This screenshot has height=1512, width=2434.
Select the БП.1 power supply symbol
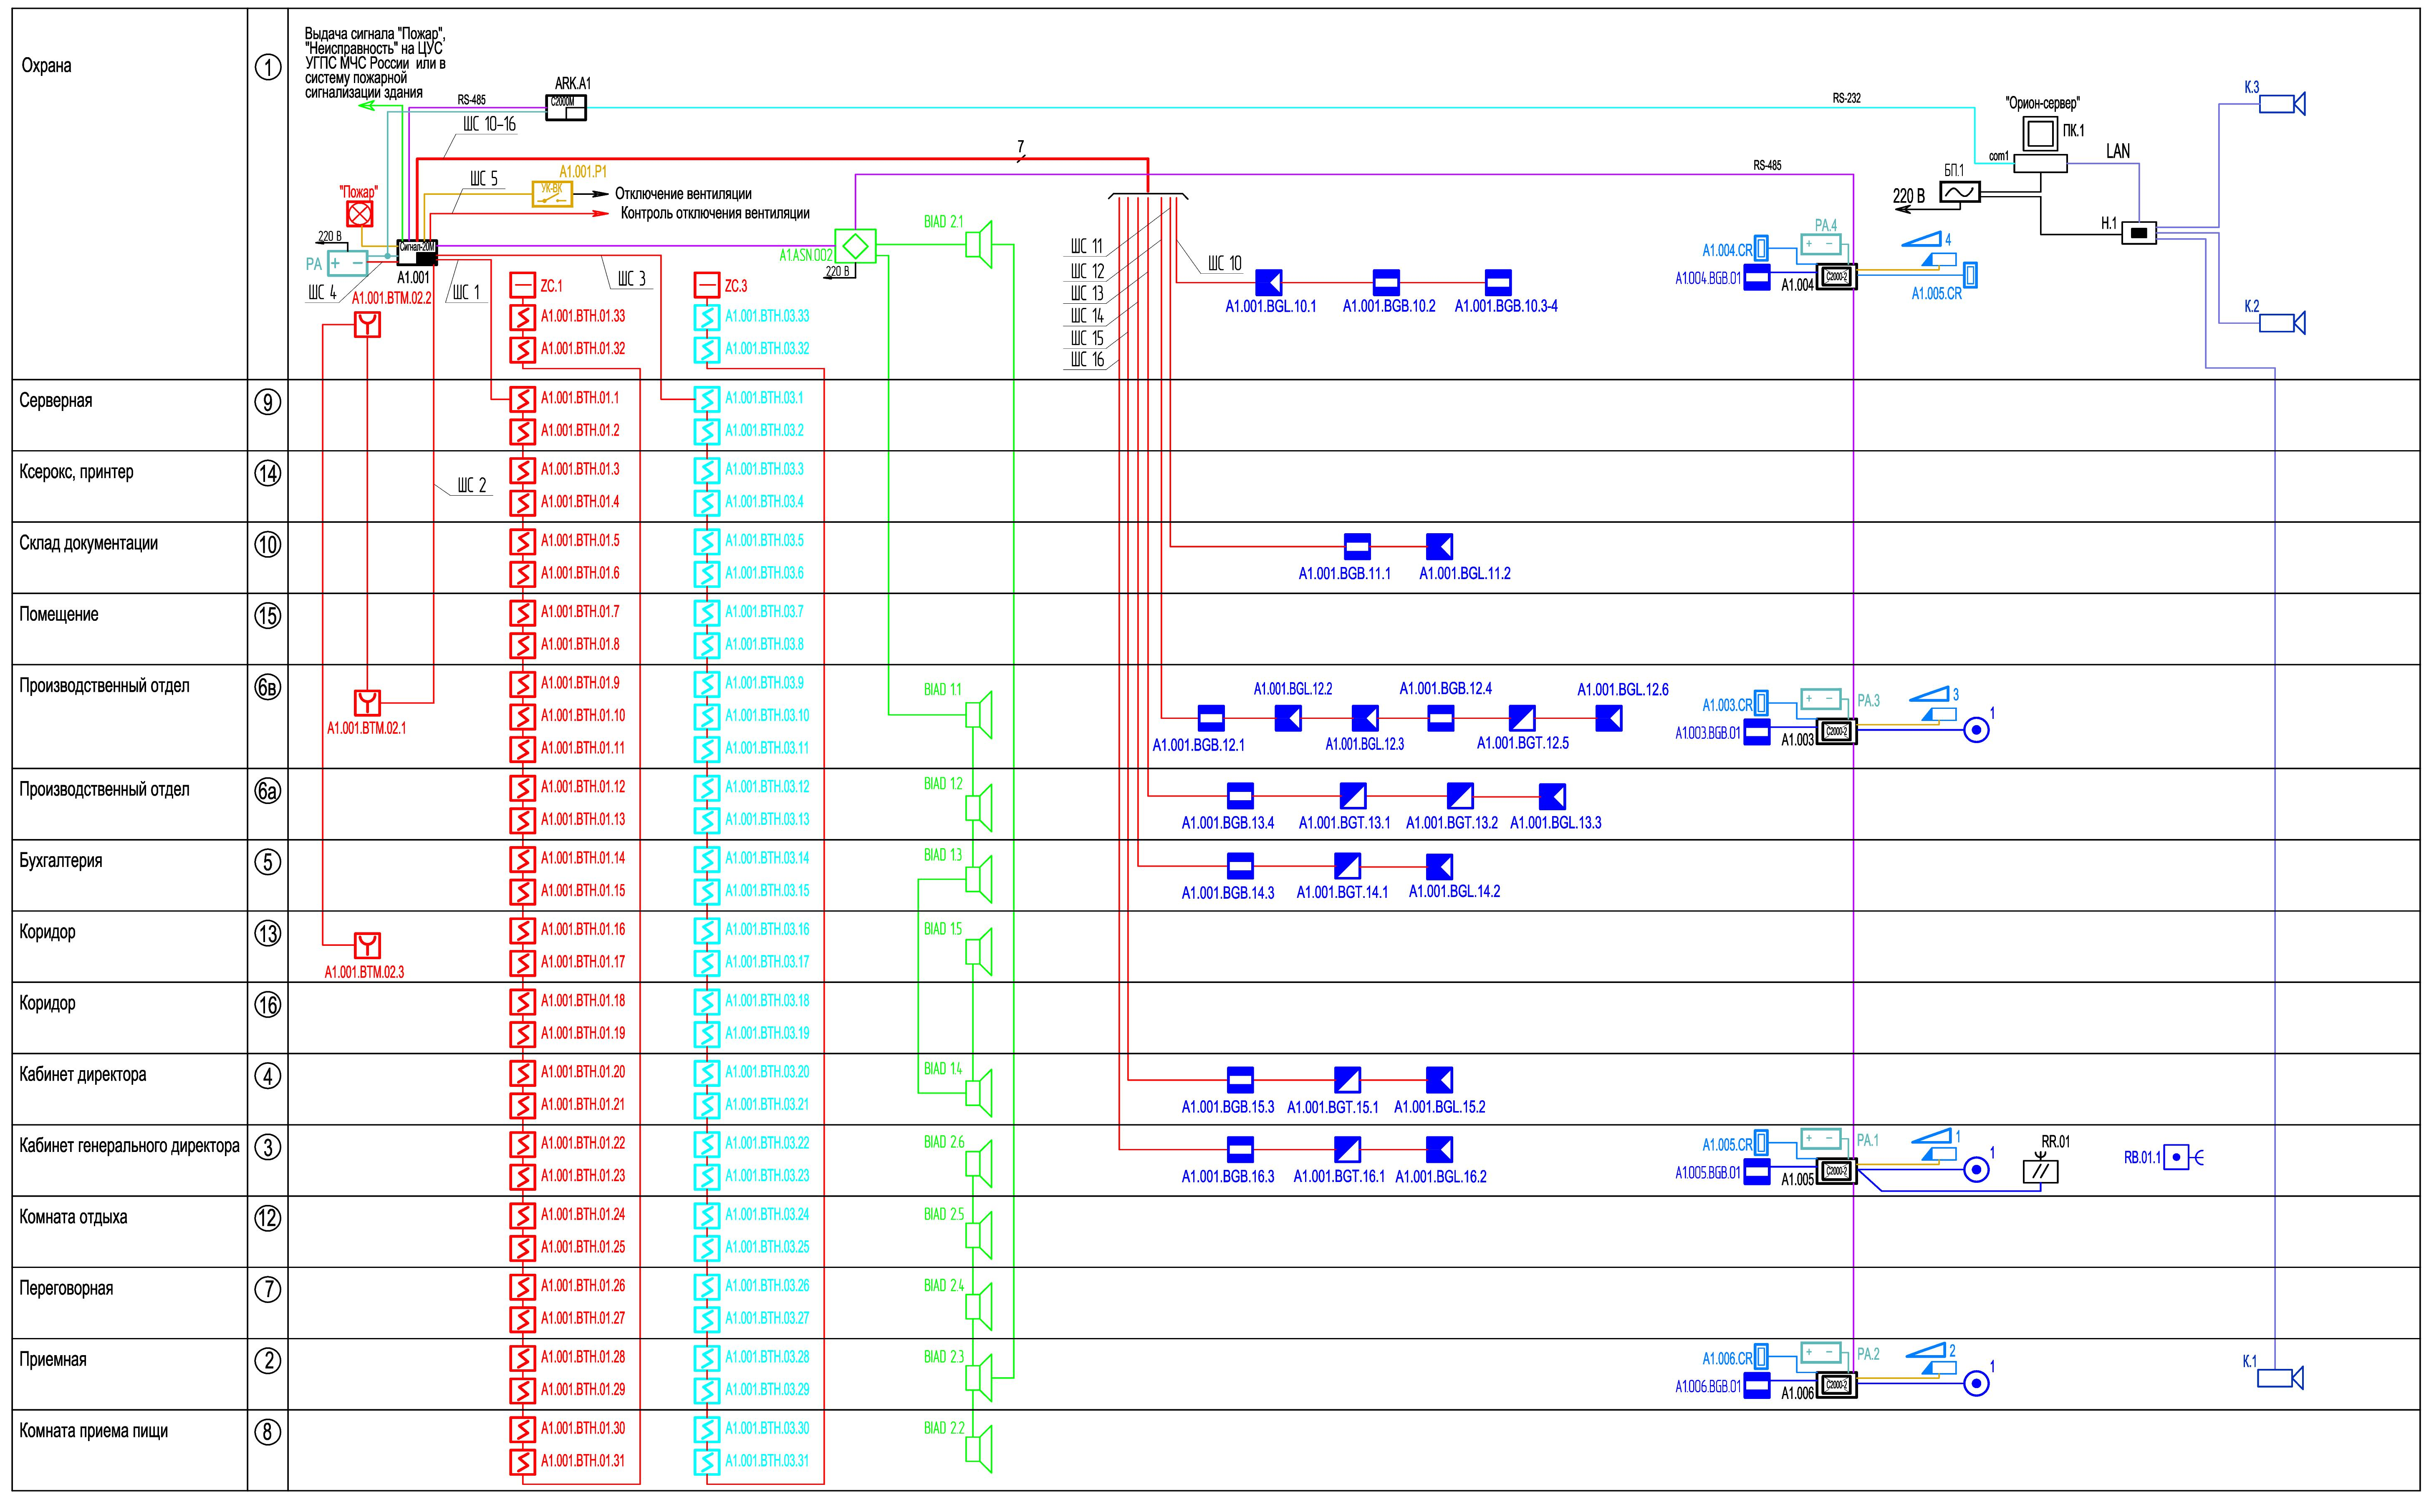pos(1960,192)
